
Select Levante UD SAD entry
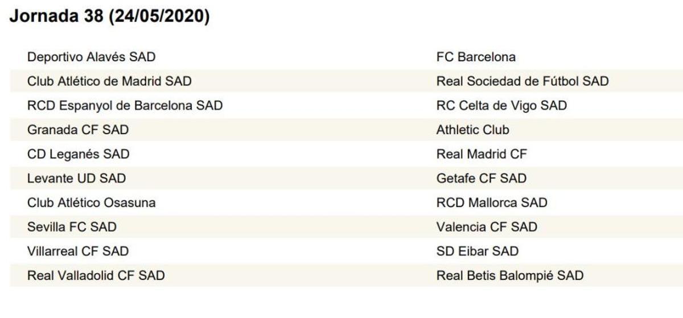tap(76, 178)
